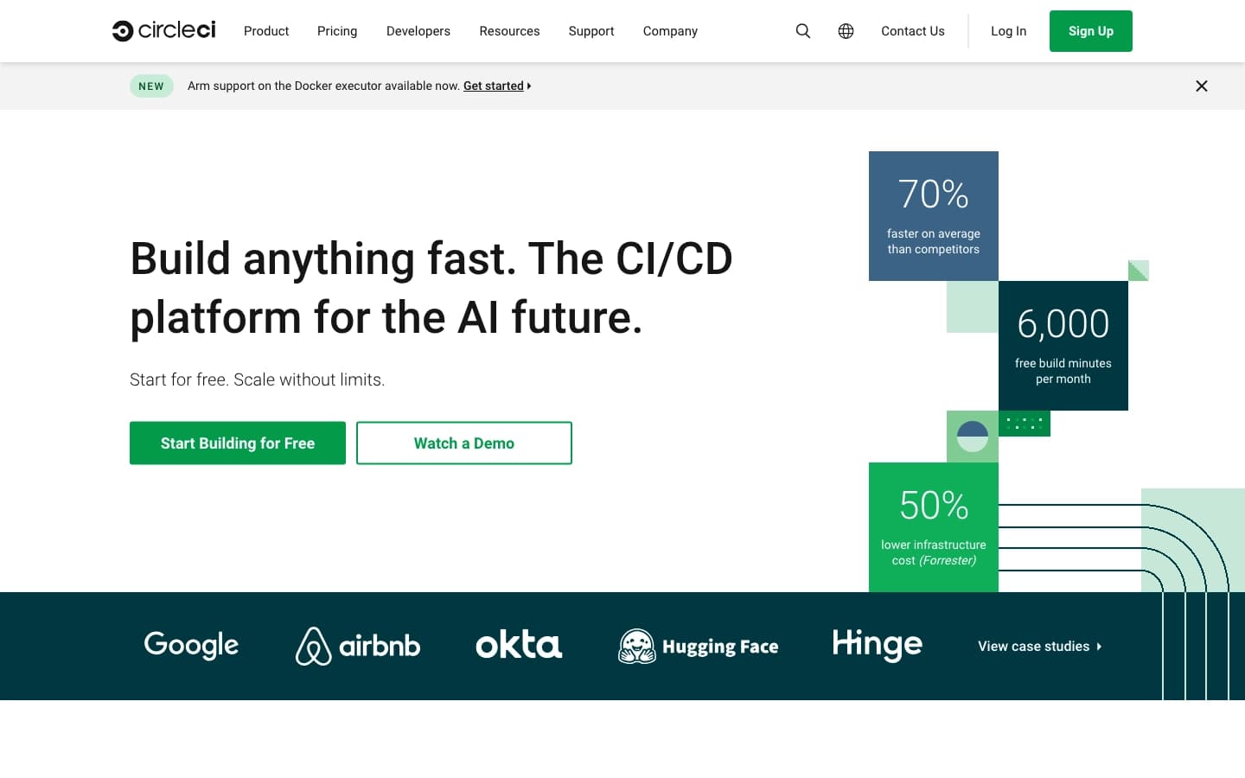Open the Support menu
1245x778 pixels.
point(591,31)
